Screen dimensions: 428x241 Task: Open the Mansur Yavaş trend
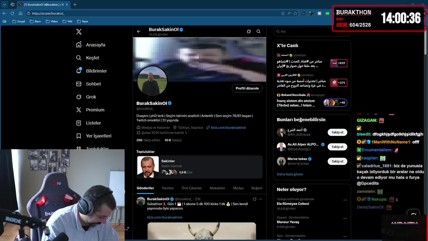click(288, 222)
